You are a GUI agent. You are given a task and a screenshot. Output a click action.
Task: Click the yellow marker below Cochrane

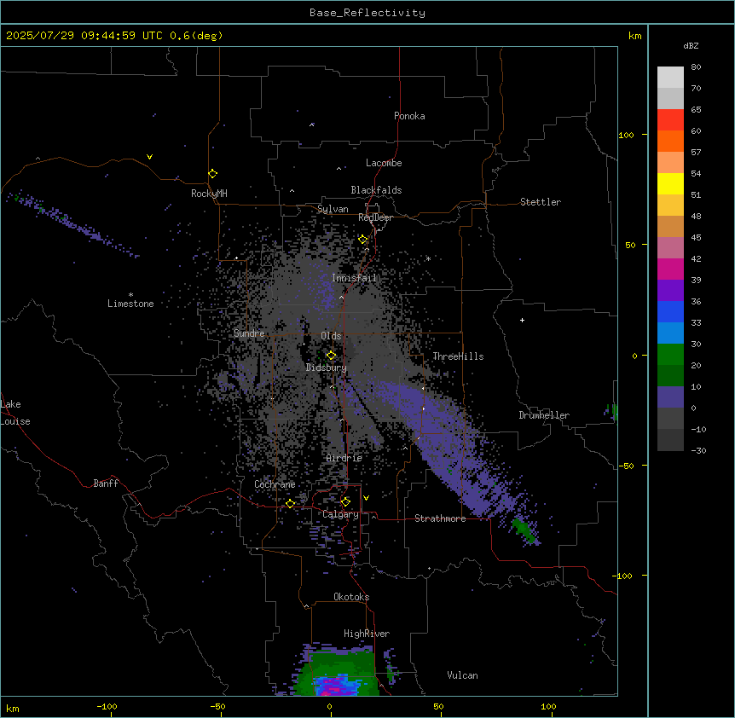tap(290, 503)
